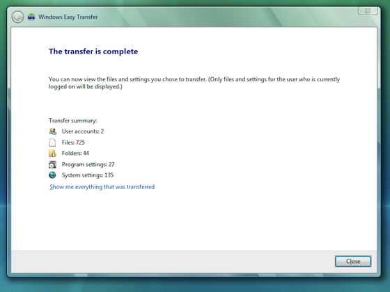Click the Close button

tap(353, 261)
